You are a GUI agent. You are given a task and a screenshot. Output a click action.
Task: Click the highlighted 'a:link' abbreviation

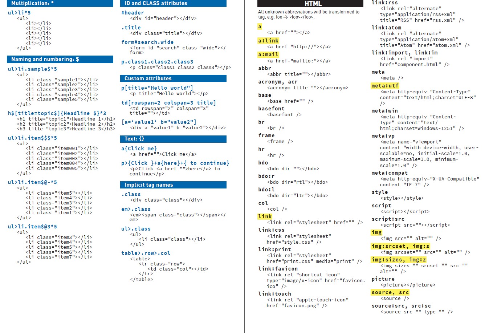(x=268, y=41)
